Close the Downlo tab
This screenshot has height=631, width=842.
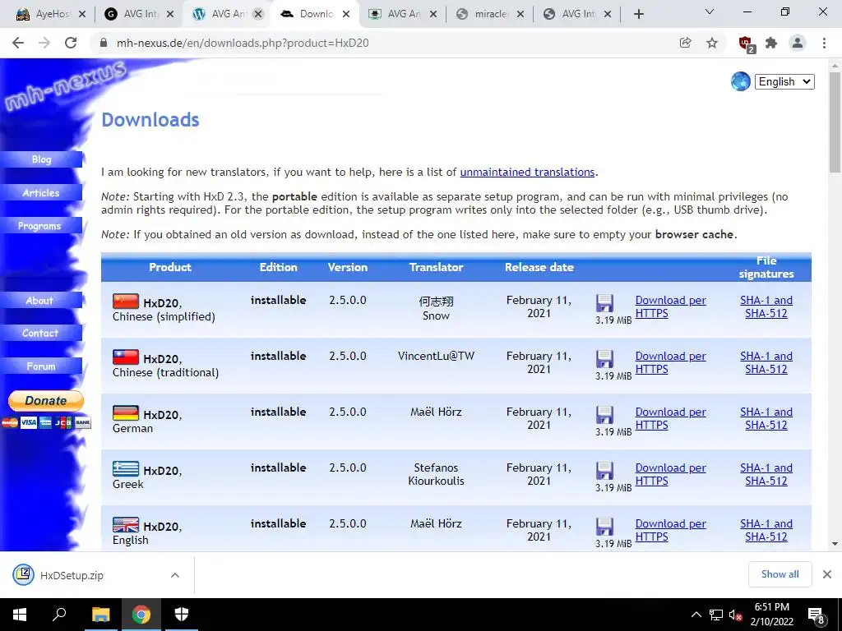click(346, 14)
